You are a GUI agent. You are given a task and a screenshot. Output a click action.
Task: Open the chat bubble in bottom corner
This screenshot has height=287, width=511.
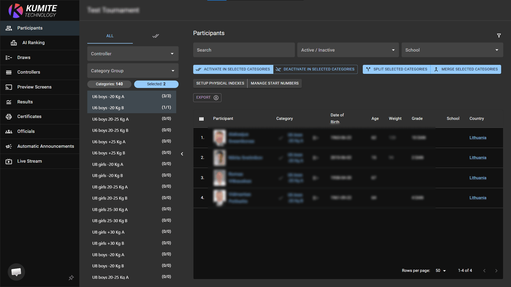tap(16, 272)
